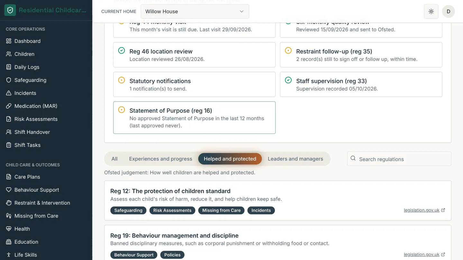Image resolution: width=463 pixels, height=260 pixels.
Task: Click the Reg 19 Behaviour management heading
Action: 174,236
